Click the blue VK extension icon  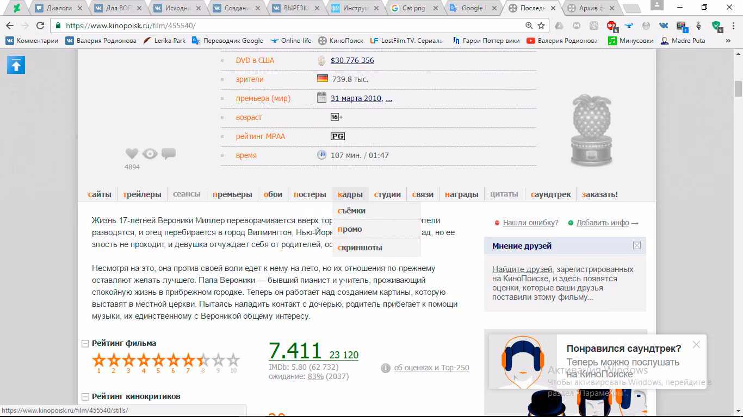(664, 26)
